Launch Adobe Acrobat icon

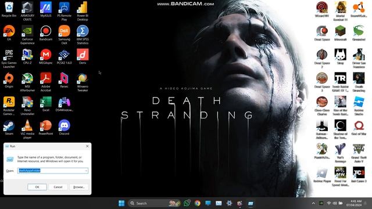pos(46,82)
